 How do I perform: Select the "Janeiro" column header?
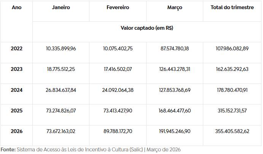point(61,8)
